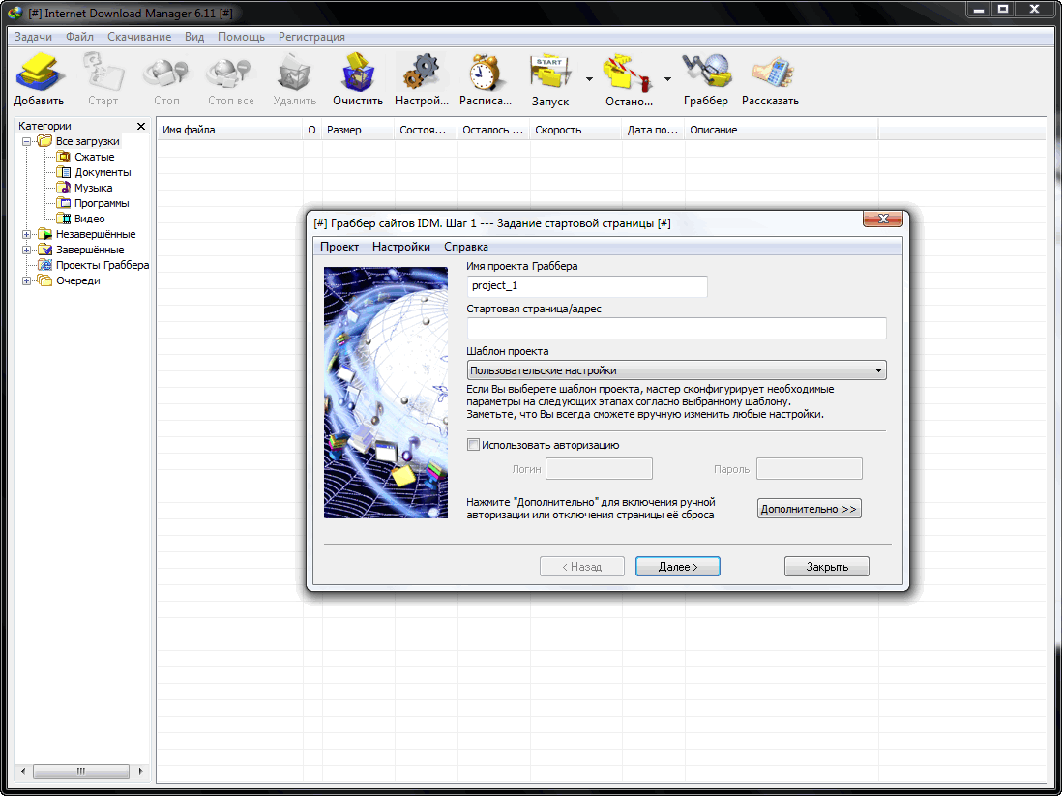Screen dimensions: 1062x796
Task: Minimize the Internet Download Manager window
Action: pos(979,10)
